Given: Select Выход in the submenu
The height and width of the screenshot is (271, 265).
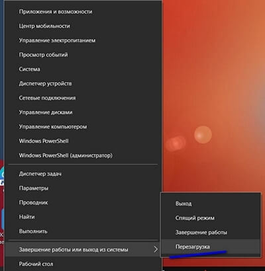Looking at the screenshot, I should 211,204.
